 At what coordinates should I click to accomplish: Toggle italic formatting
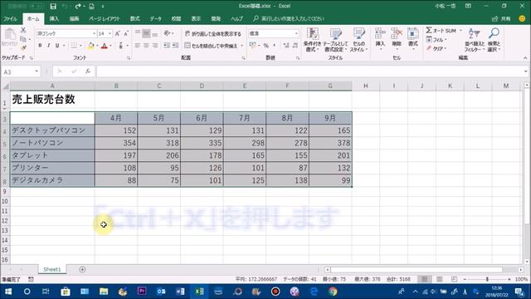(x=48, y=46)
